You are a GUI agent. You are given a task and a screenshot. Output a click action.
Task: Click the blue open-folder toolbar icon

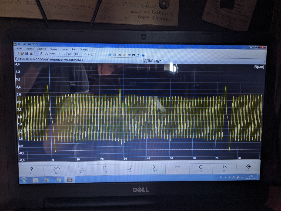coord(110,55)
